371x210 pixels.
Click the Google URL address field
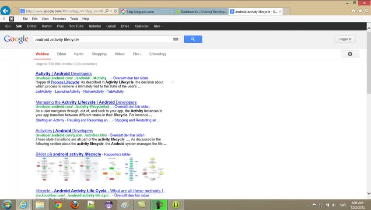(64, 11)
